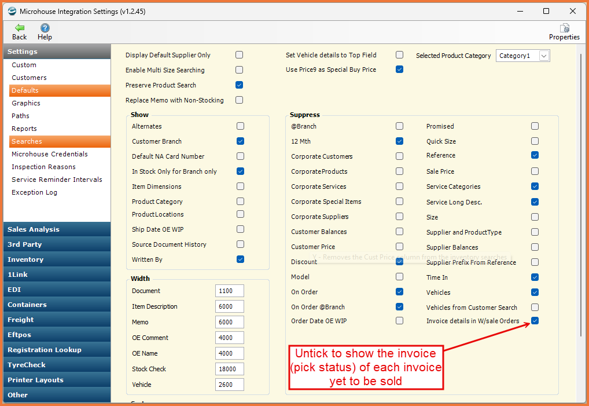Enable Ship Date OE WIP checkbox
The height and width of the screenshot is (406, 589).
[x=241, y=229]
